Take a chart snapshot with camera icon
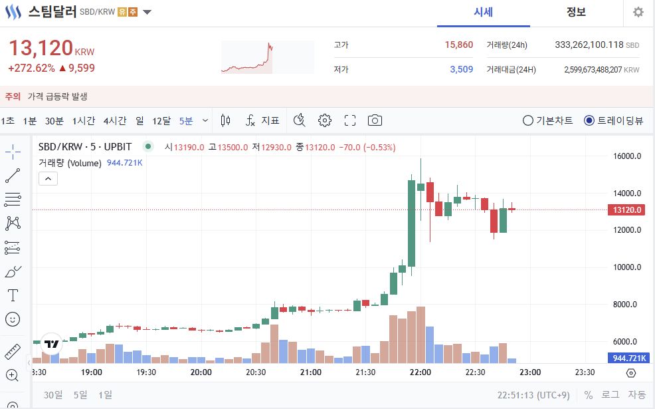655x409 pixels. coord(375,120)
